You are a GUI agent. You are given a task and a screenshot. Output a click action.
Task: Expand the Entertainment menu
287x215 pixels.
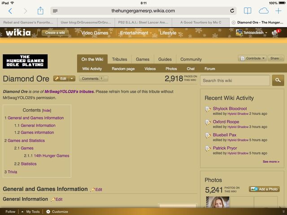135,33
